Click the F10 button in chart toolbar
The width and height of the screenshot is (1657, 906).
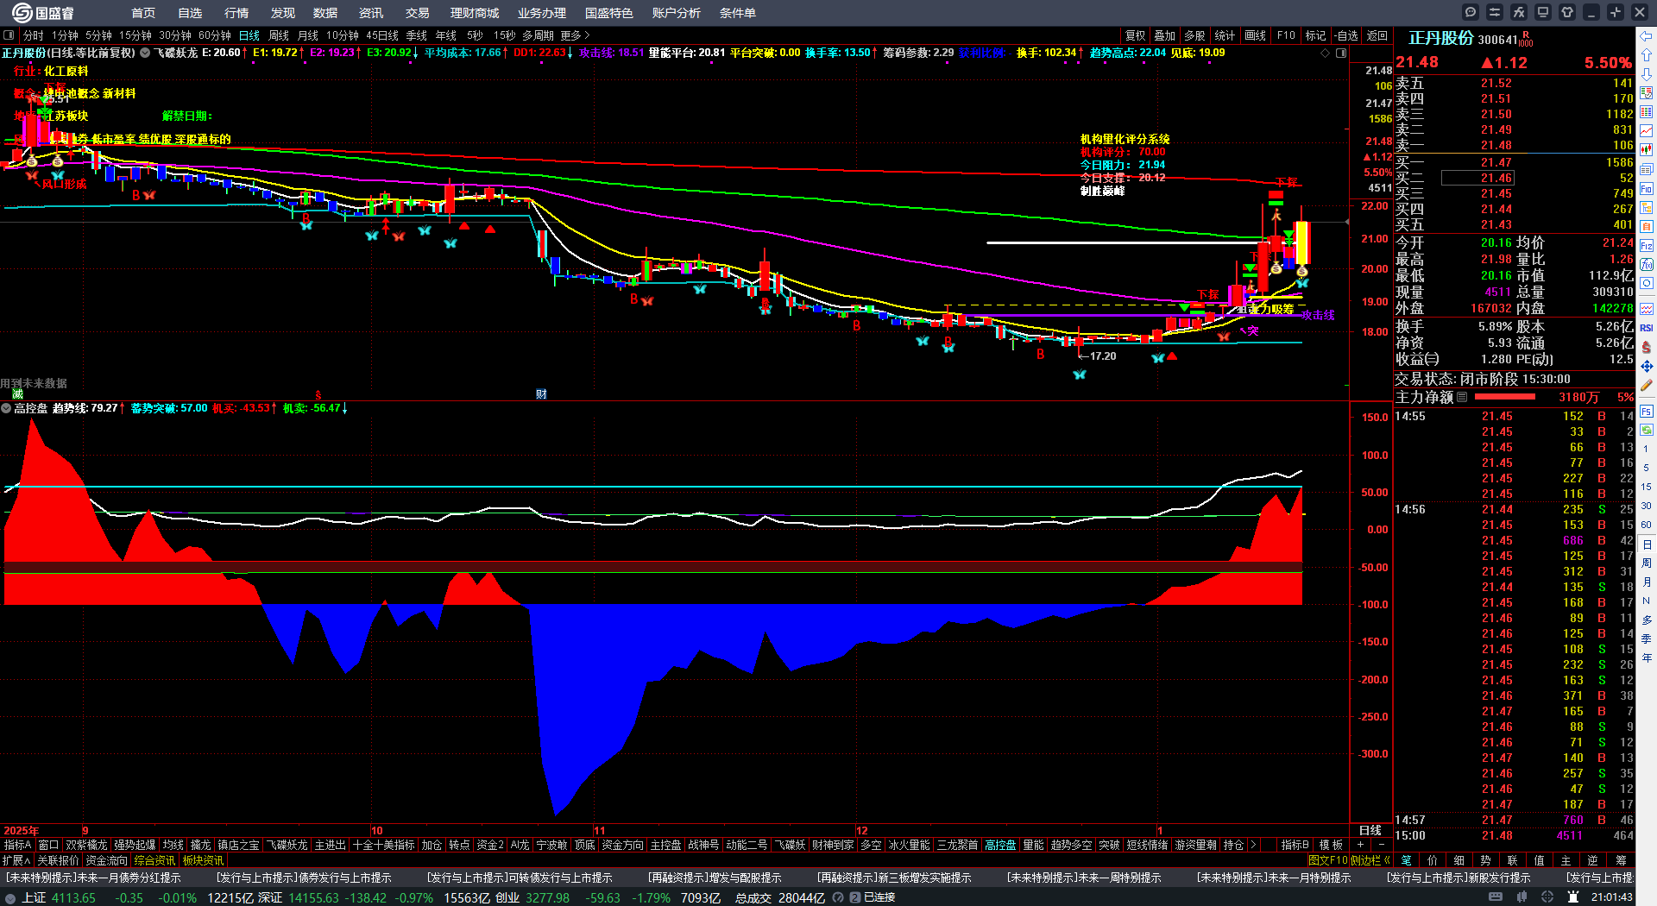coord(1286,35)
